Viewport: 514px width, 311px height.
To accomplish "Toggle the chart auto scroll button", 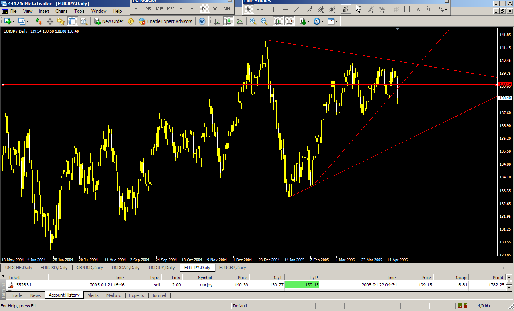I will (278, 21).
